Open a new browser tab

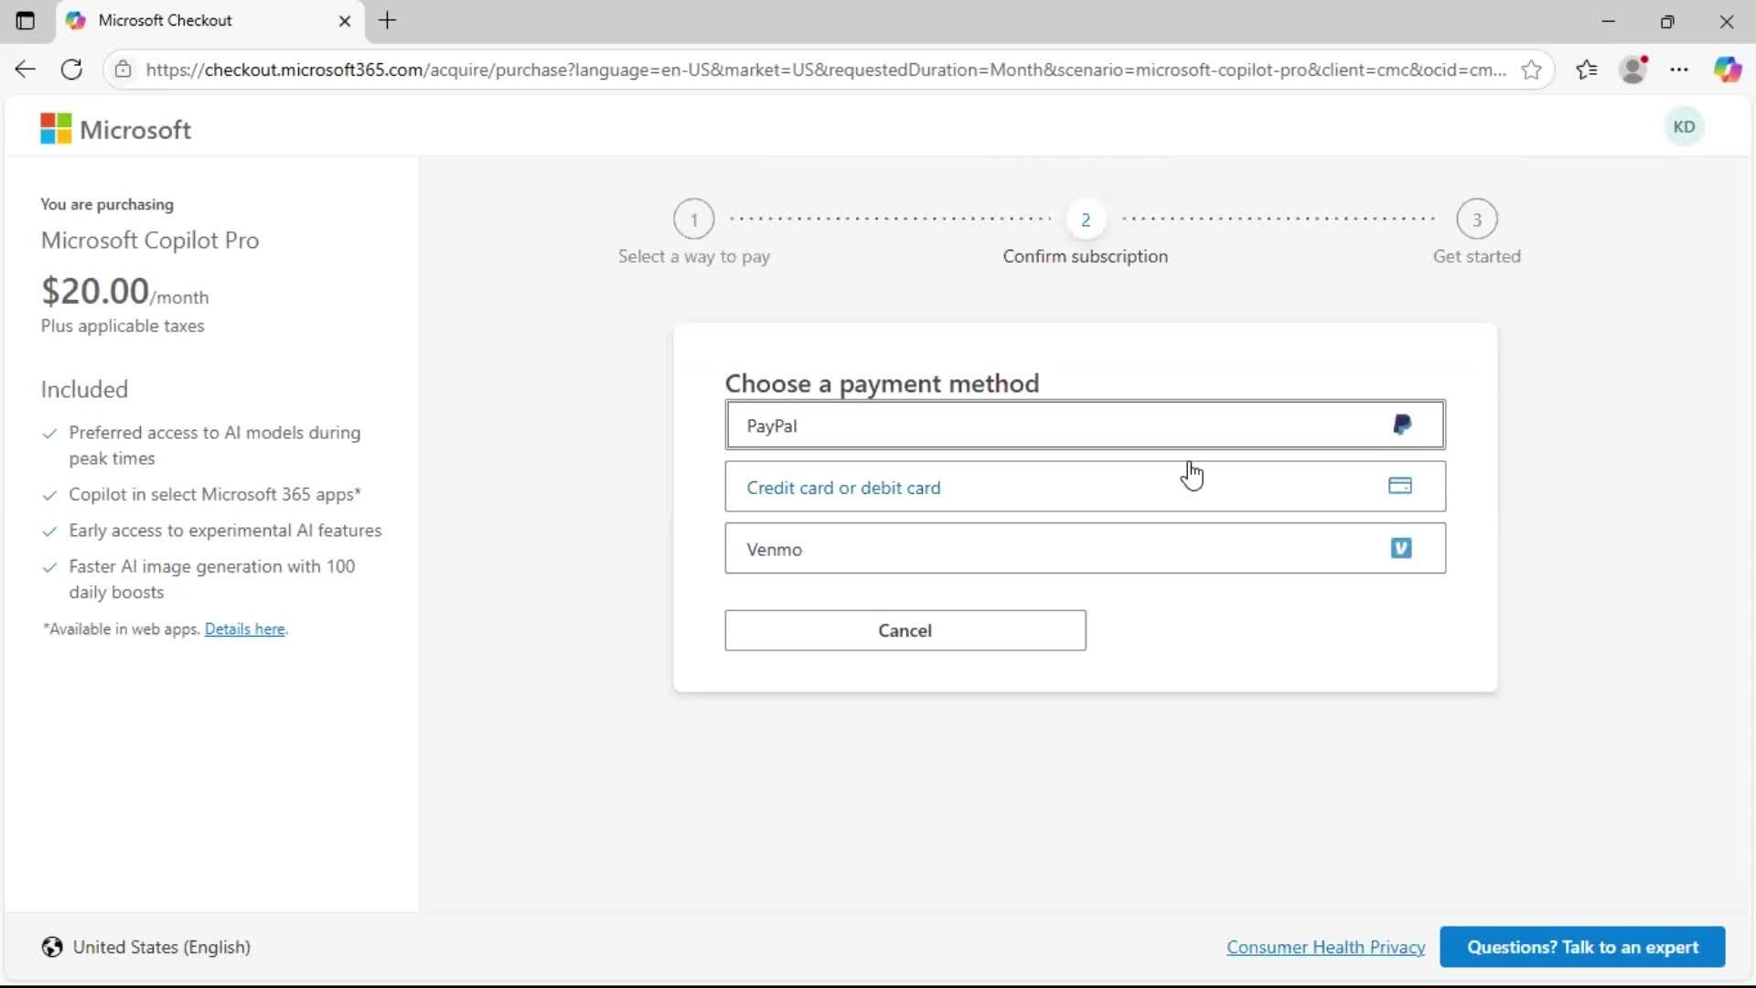pyautogui.click(x=388, y=20)
